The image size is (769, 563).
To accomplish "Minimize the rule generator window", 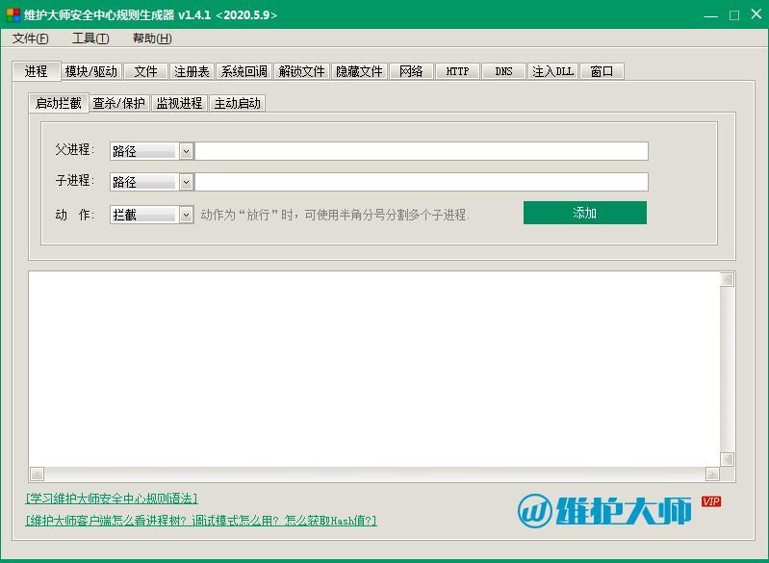I will pos(710,15).
